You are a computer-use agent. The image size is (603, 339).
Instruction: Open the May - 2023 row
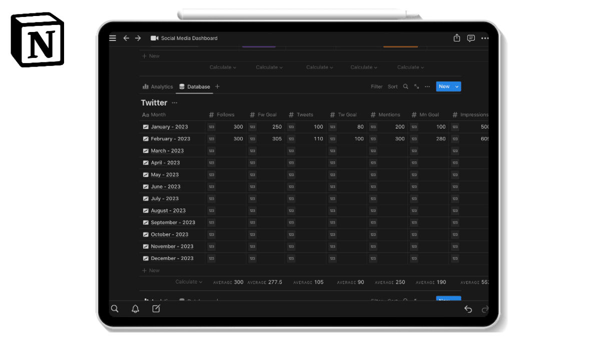(165, 174)
